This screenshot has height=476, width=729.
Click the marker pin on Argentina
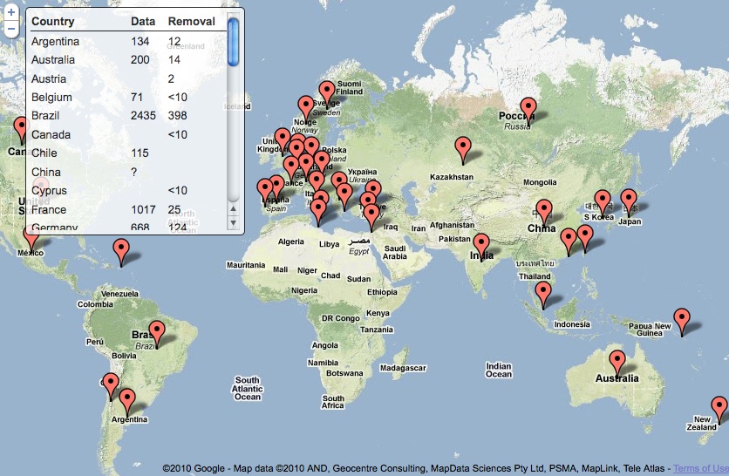[127, 400]
